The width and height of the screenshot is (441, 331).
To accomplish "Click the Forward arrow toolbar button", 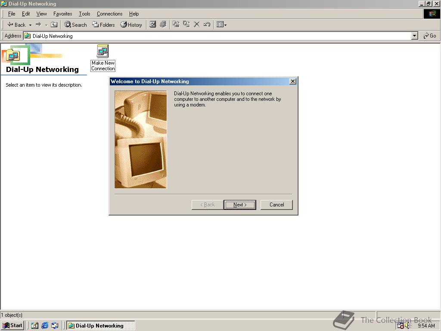I will click(38, 25).
